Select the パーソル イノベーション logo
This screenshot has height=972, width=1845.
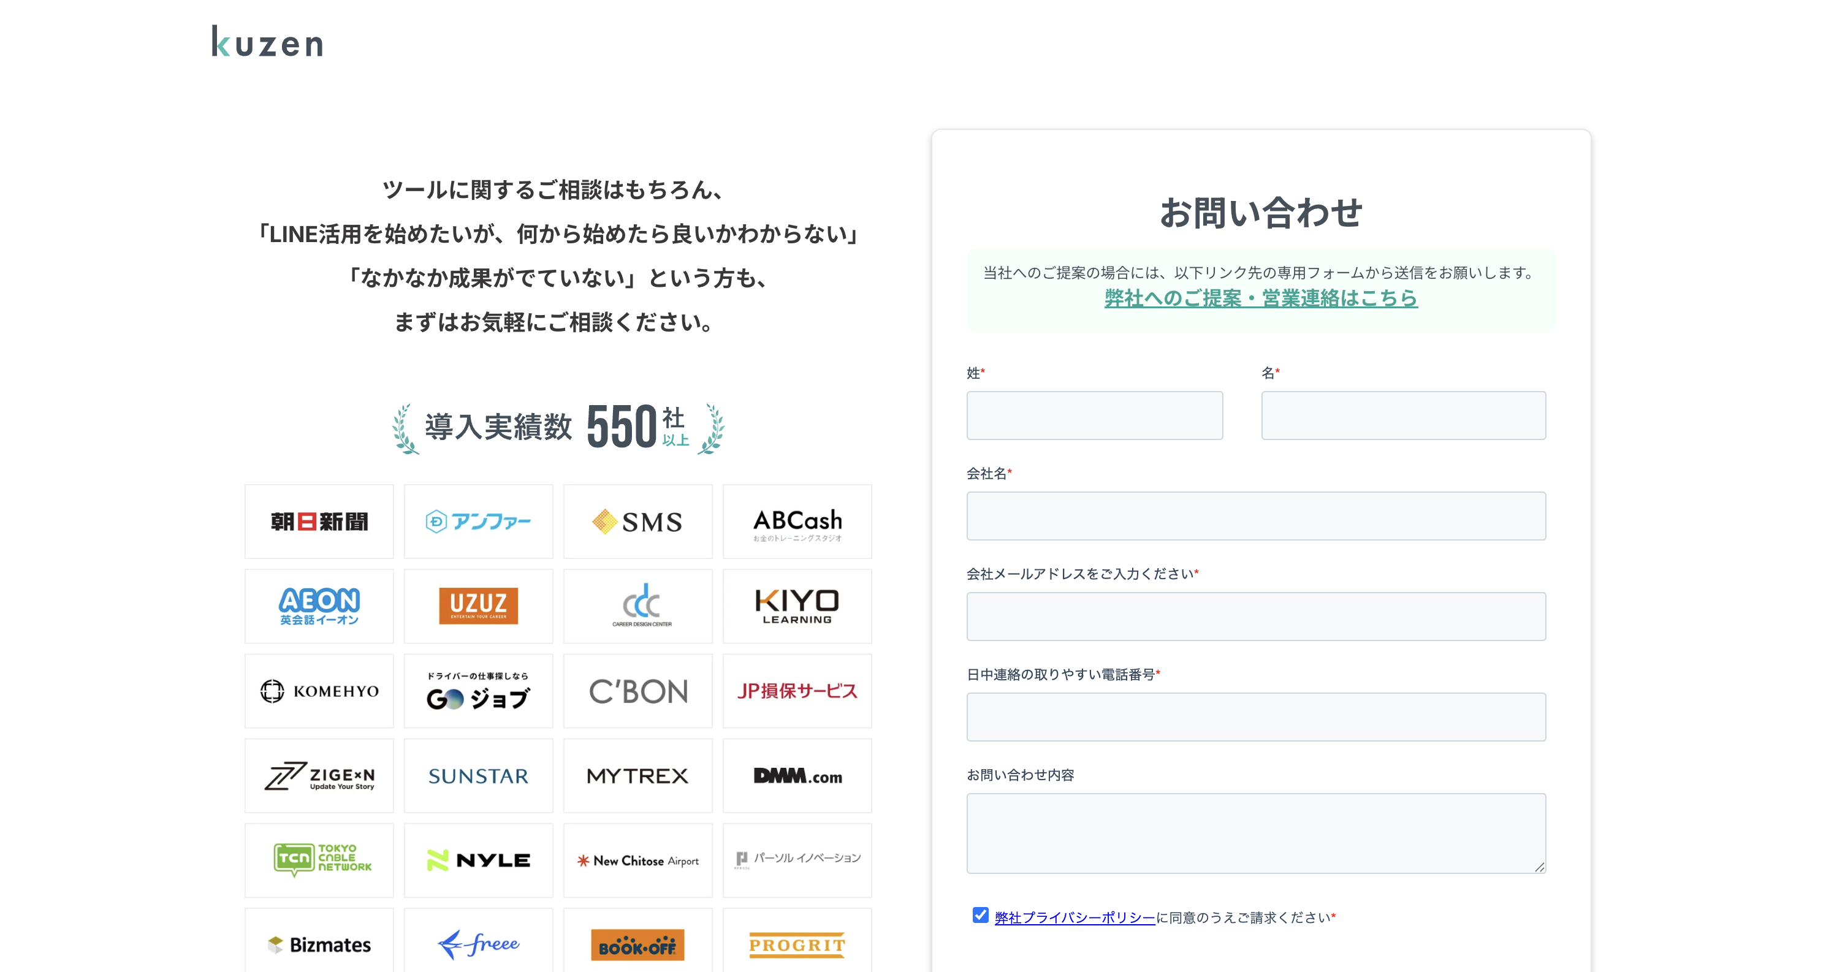tap(797, 860)
